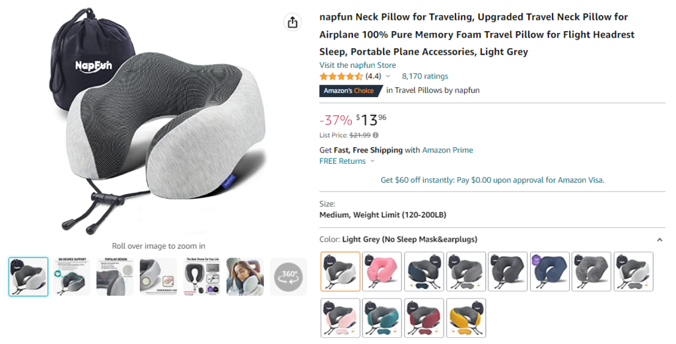Visit the napfun Store link
The height and width of the screenshot is (344, 676).
pyautogui.click(x=357, y=65)
